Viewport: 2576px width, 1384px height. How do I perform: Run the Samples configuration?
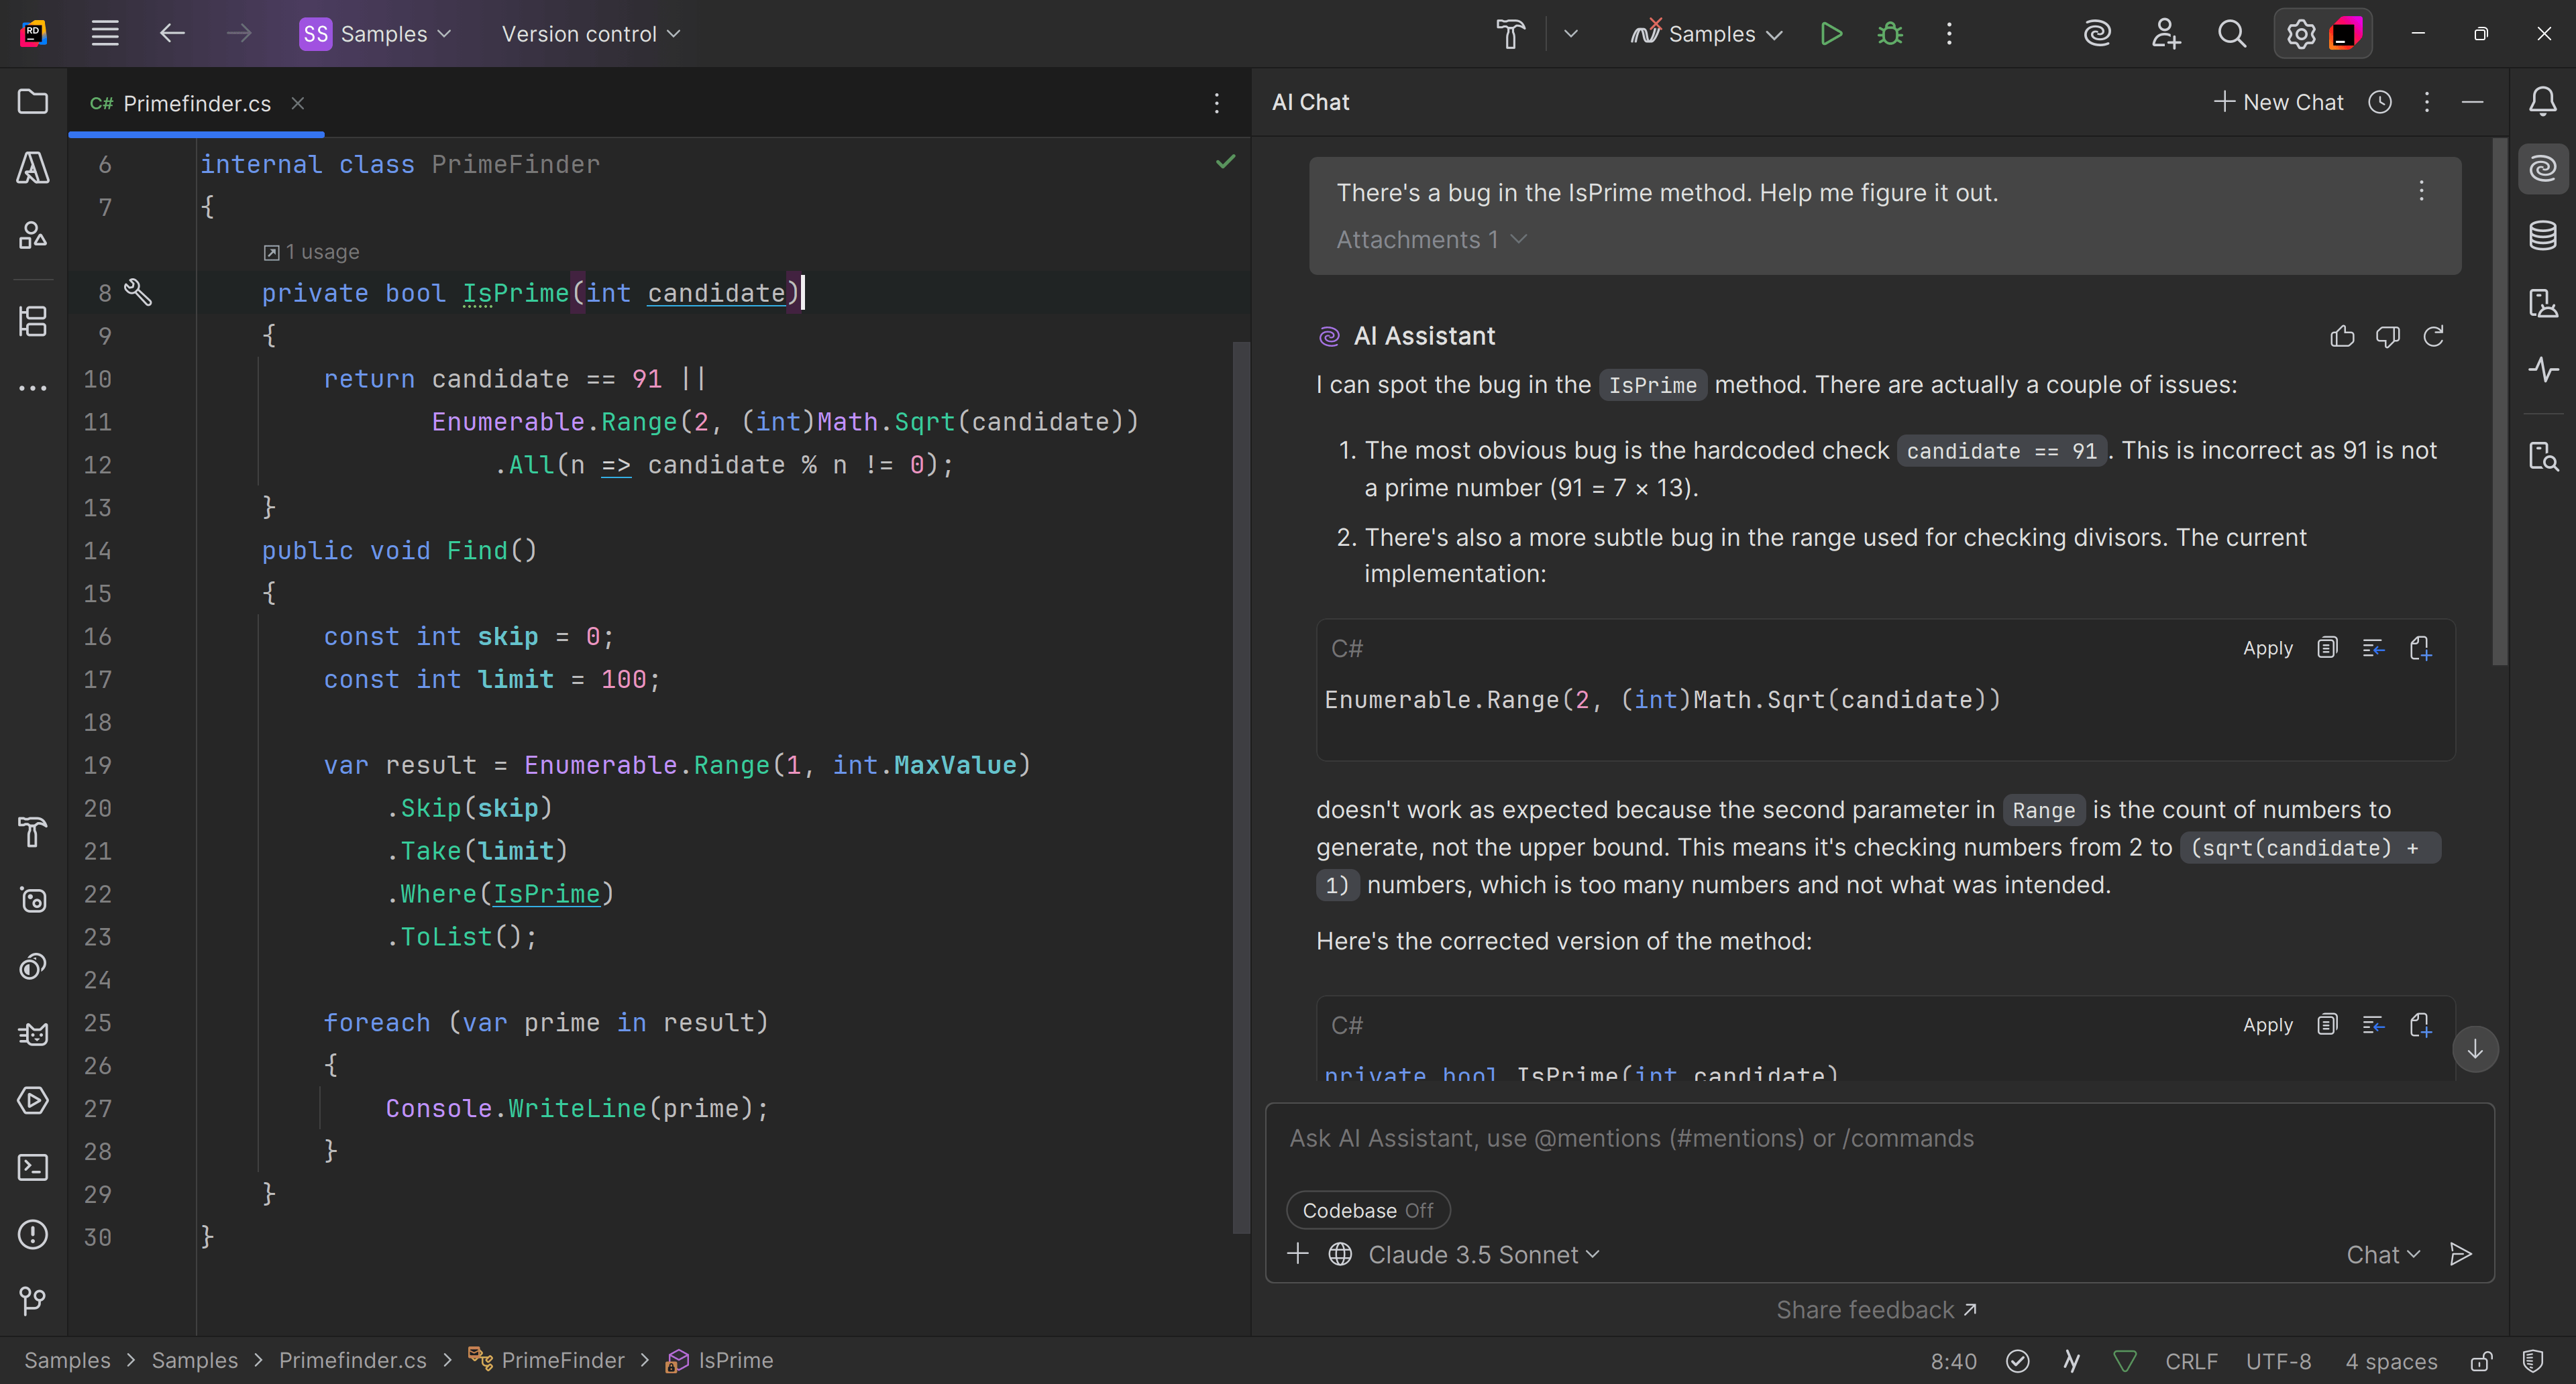1830,34
